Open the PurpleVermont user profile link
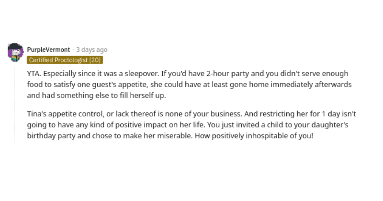The image size is (383, 201). (48, 50)
